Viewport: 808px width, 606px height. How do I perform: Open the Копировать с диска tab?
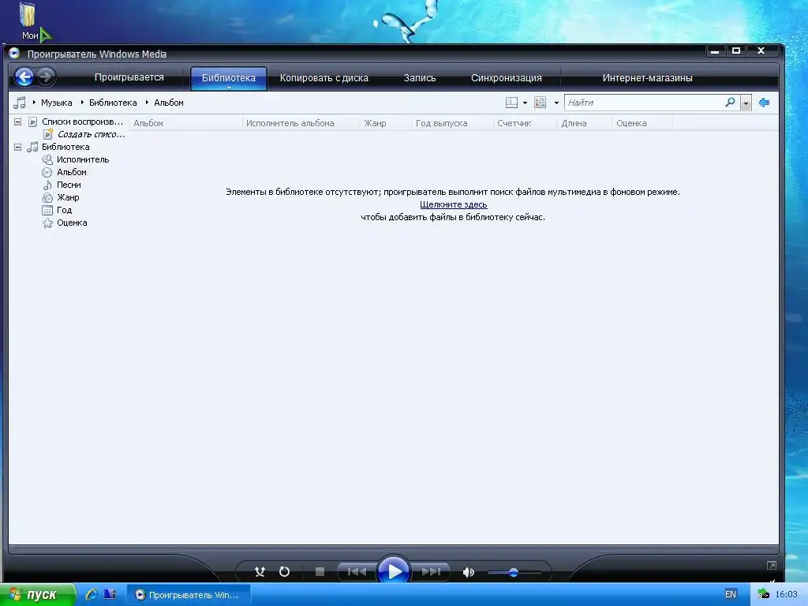[x=324, y=78]
